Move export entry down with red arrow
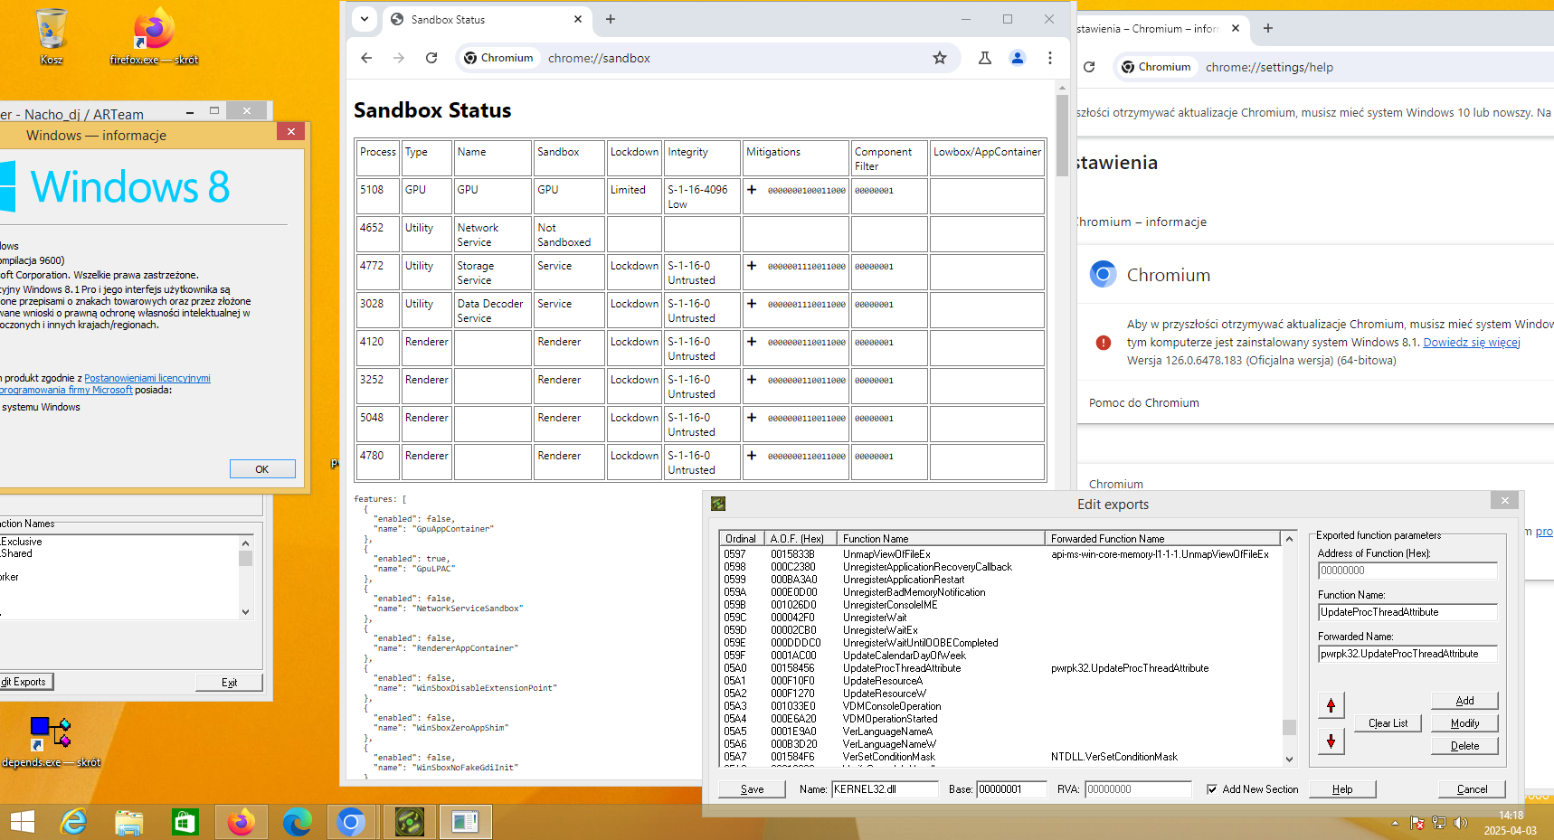The image size is (1554, 840). pos(1331,741)
